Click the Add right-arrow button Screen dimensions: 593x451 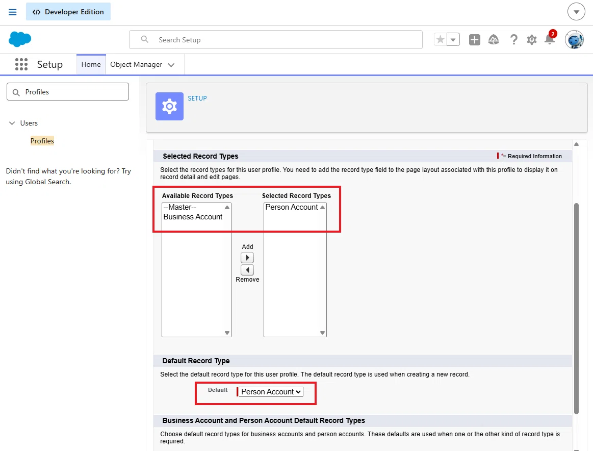[247, 258]
